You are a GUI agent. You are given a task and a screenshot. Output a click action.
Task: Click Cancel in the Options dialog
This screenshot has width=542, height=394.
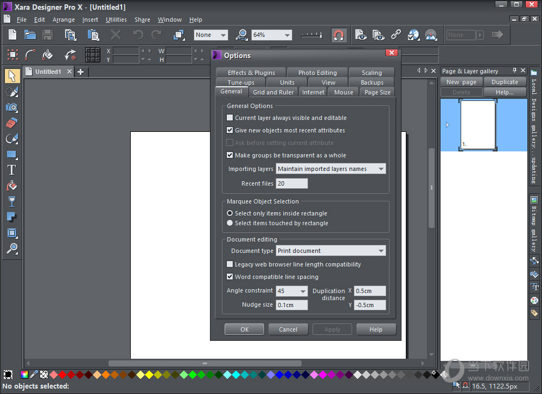point(288,329)
